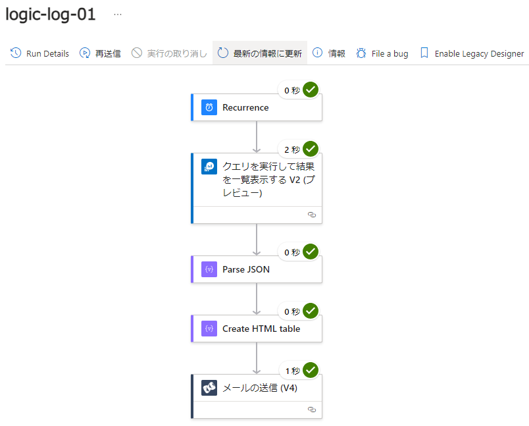Viewport: 529px width, 426px height.
Task: Select File a bug in toolbar
Action: (382, 53)
